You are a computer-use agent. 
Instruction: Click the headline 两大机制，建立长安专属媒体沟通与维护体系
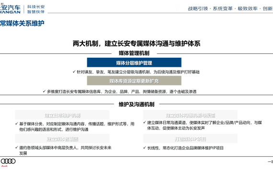[x=136, y=44]
